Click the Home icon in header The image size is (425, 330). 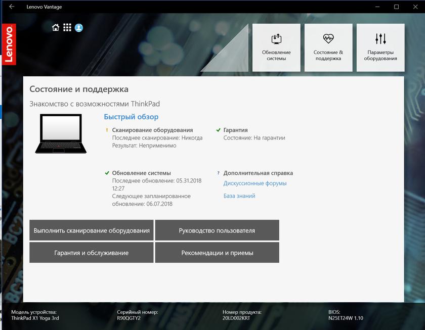56,28
